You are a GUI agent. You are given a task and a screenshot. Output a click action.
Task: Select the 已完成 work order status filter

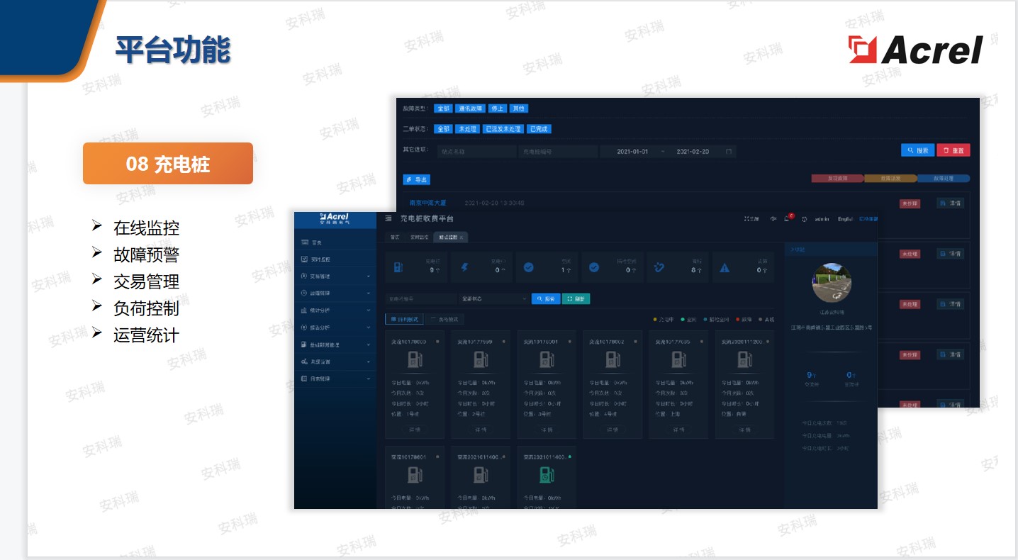539,129
